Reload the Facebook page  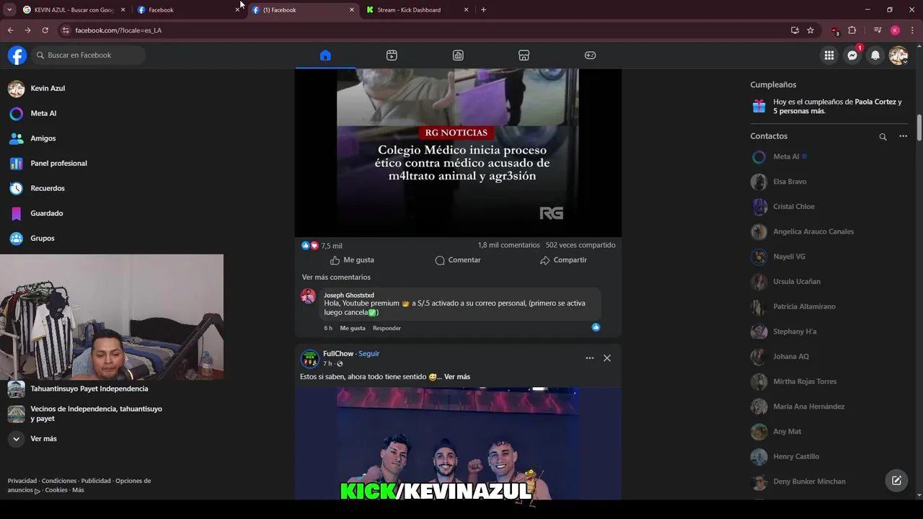tap(45, 30)
